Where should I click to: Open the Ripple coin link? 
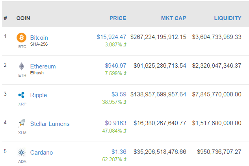coord(39,95)
